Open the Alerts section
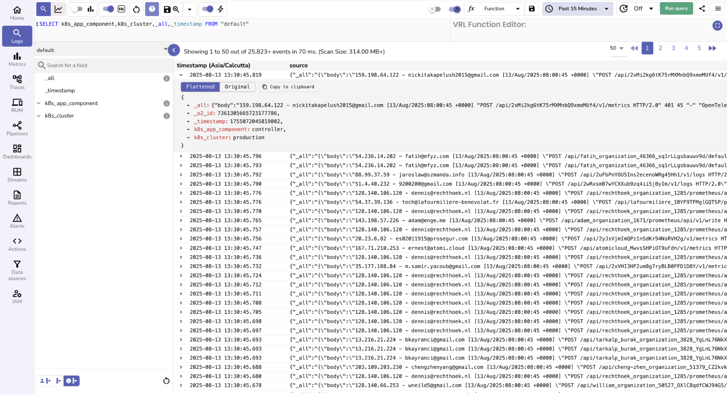The height and width of the screenshot is (395, 727). [x=17, y=221]
